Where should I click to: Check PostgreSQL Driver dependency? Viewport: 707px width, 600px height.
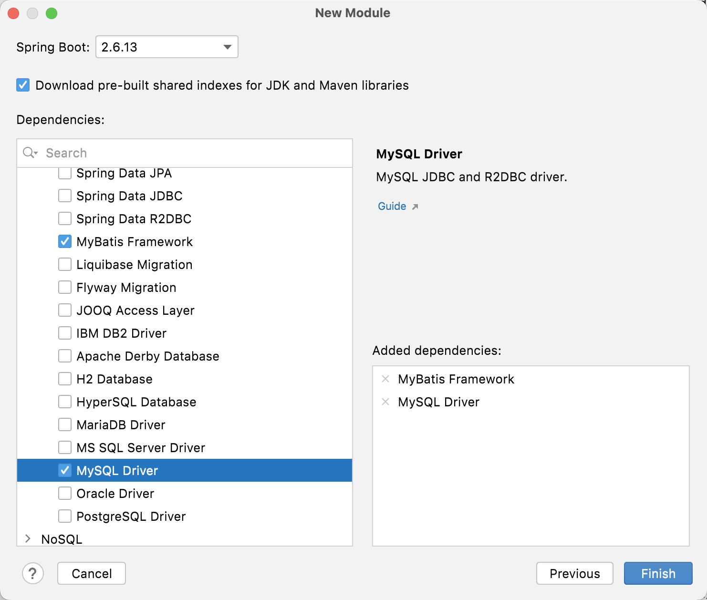65,516
